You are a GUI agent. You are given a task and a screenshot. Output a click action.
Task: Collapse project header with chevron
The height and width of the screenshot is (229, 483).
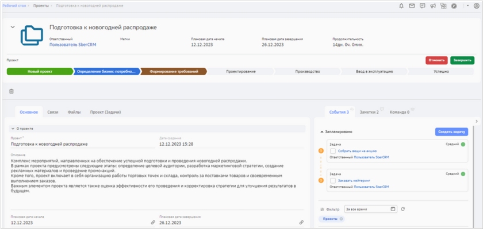tap(13, 27)
